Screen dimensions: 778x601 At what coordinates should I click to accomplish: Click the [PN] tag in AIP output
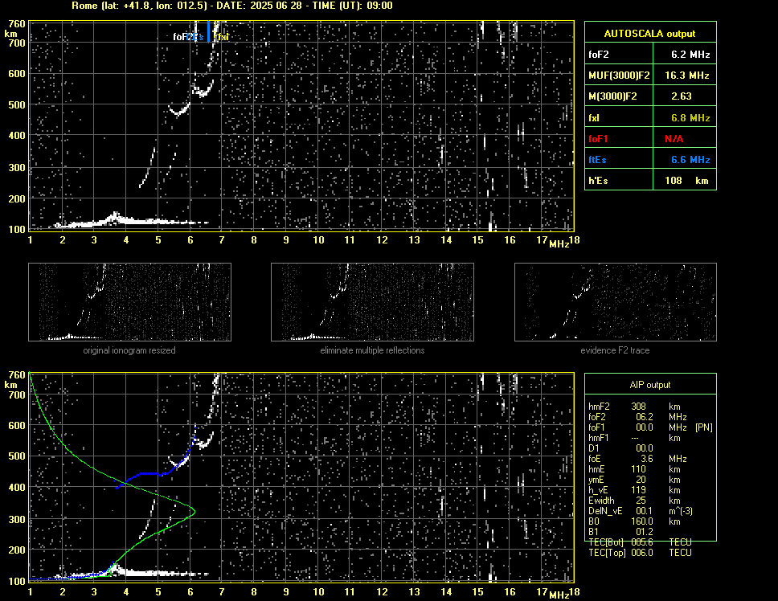coord(703,427)
